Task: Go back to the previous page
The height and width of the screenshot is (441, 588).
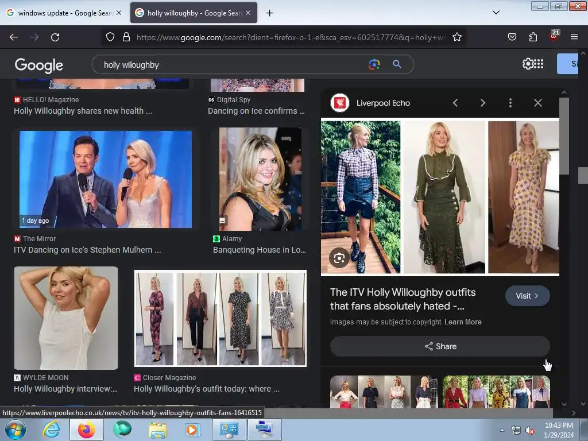Action: 14,37
